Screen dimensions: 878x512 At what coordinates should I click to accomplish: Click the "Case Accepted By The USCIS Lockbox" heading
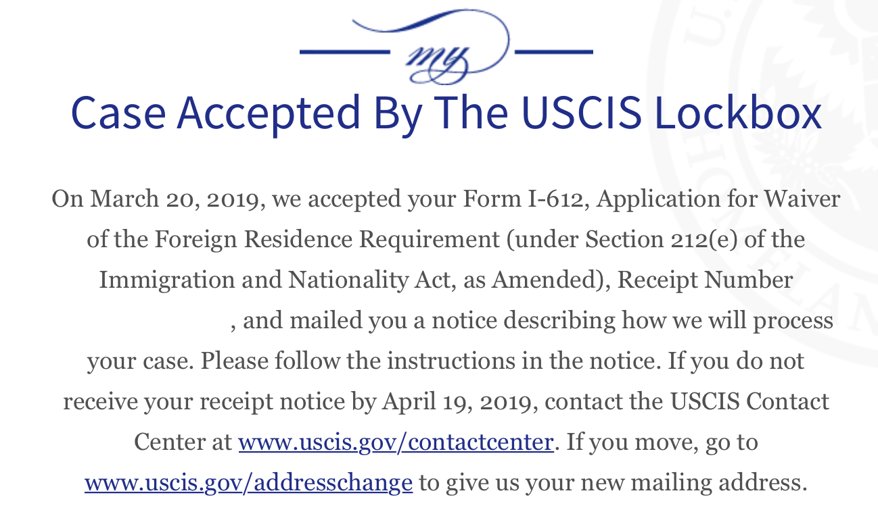coord(446,113)
